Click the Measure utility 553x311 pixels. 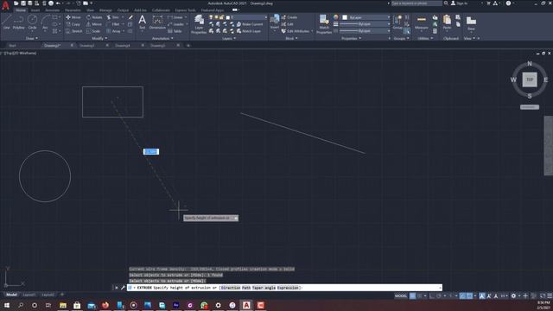422,22
